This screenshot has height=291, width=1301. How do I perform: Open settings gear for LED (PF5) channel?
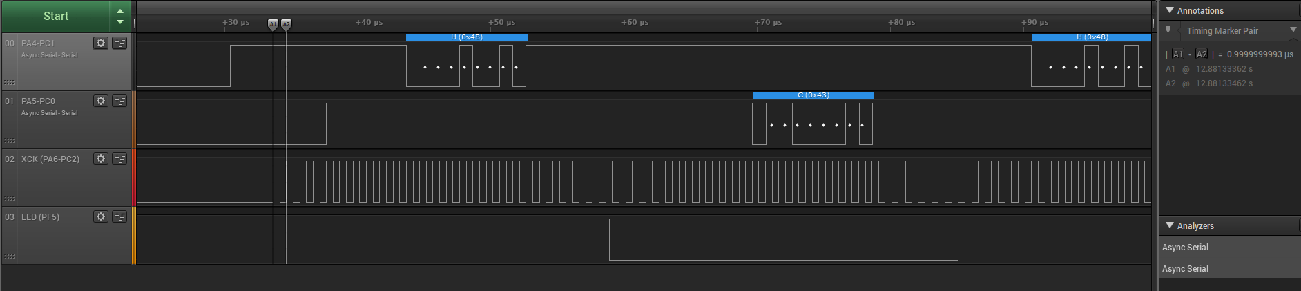tap(101, 217)
